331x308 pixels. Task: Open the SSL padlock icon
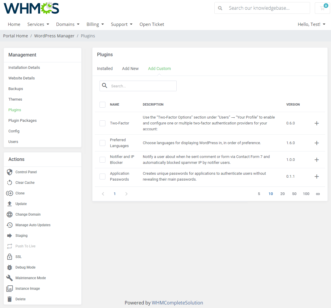[9, 257]
